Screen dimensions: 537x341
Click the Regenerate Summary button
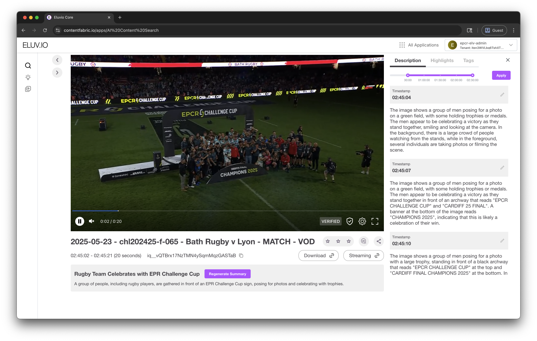coord(227,274)
